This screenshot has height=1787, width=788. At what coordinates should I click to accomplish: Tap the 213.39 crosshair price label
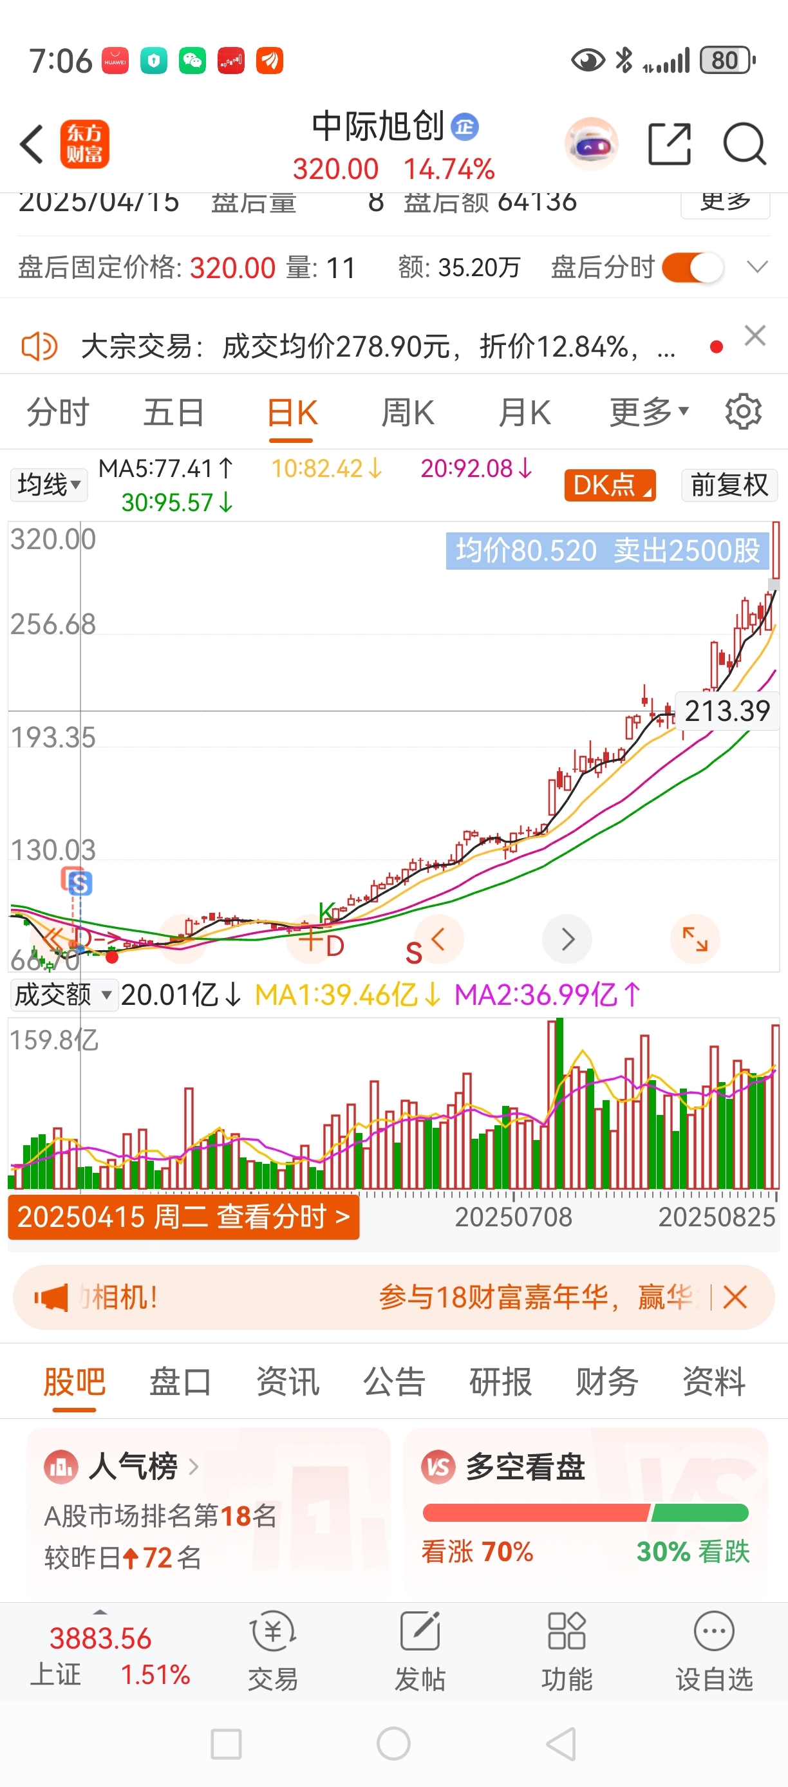point(727,711)
